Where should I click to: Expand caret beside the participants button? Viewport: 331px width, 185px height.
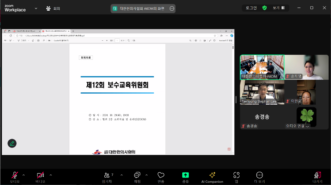point(122,175)
